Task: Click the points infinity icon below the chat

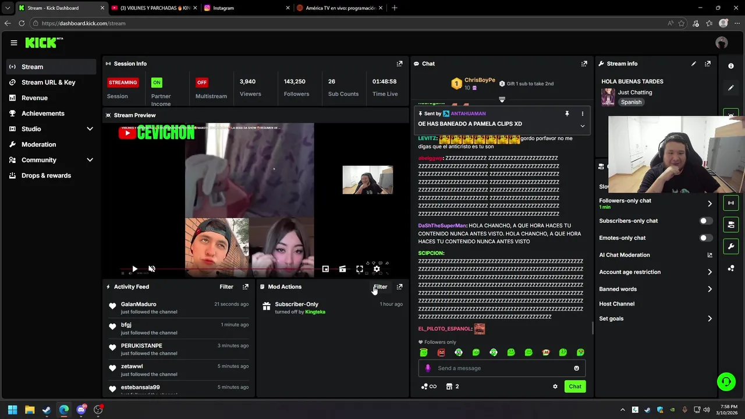Action: (428, 386)
